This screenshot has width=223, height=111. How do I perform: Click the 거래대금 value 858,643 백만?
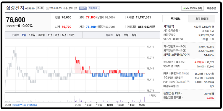tap(146, 27)
